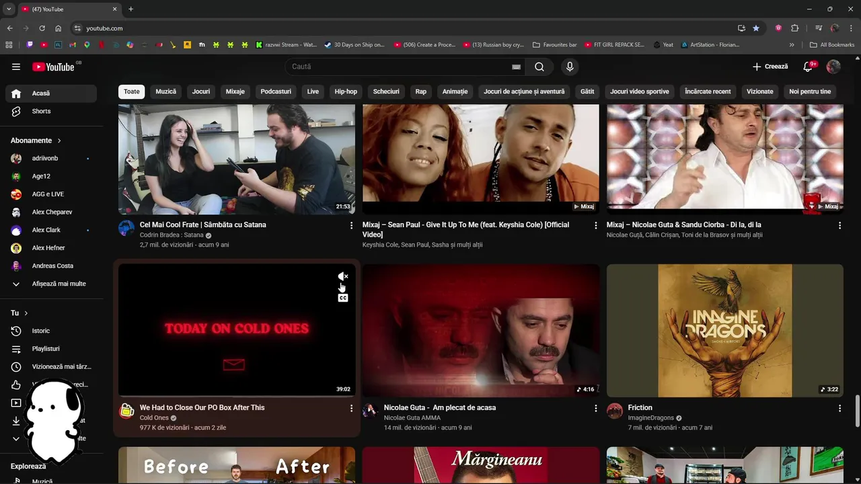Open the notifications bell
861x484 pixels.
[x=809, y=67]
